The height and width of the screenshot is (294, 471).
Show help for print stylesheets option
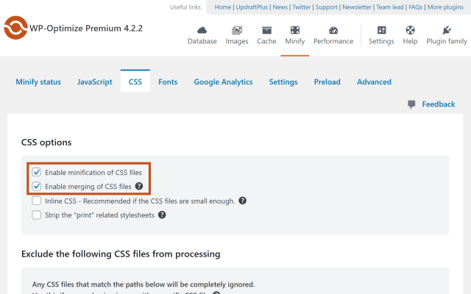click(162, 215)
